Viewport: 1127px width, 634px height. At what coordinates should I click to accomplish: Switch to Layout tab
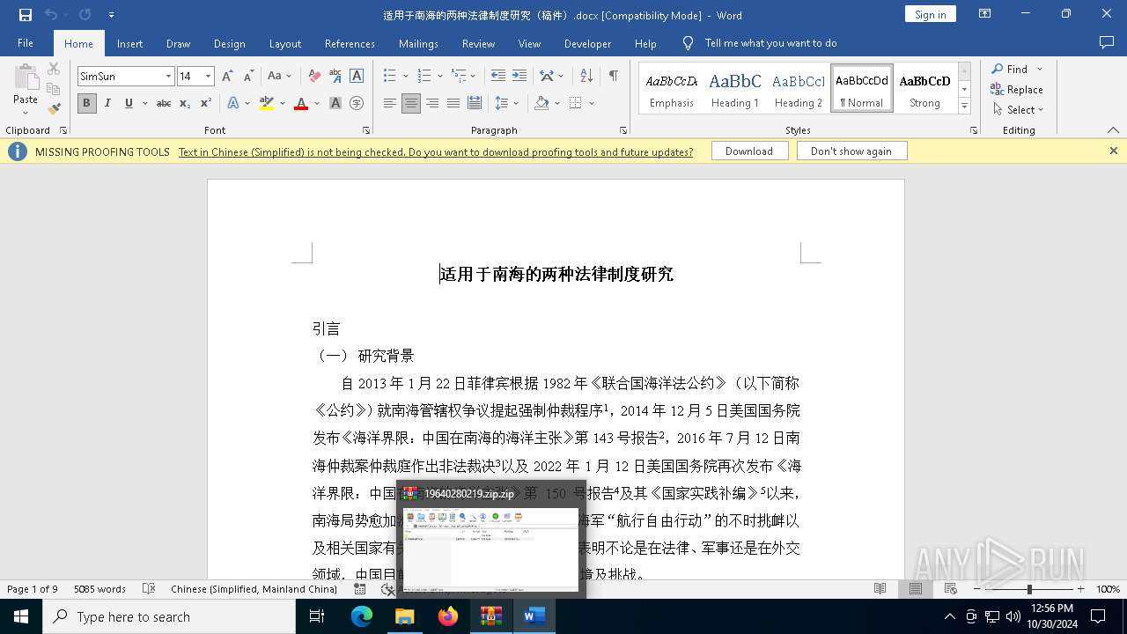[284, 43]
